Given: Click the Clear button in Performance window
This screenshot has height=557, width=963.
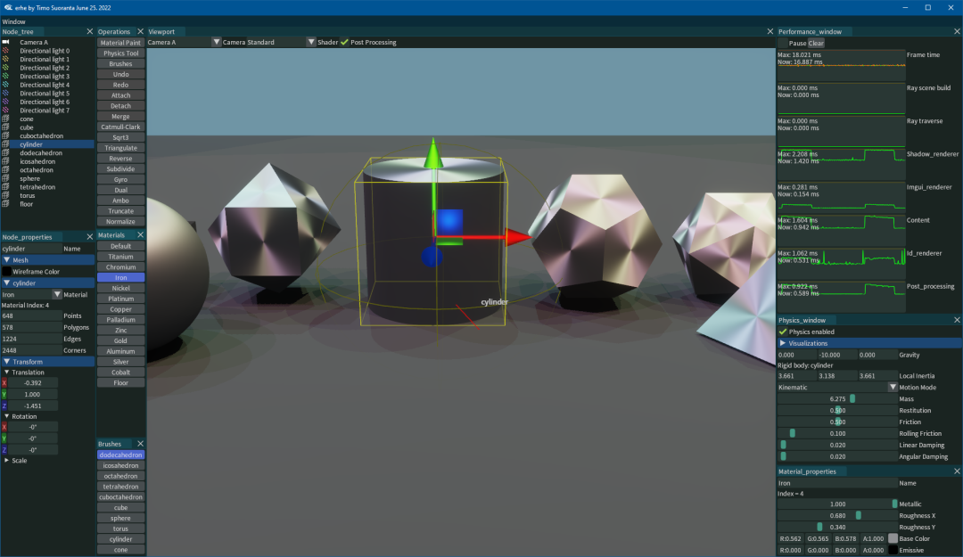Looking at the screenshot, I should pos(816,43).
